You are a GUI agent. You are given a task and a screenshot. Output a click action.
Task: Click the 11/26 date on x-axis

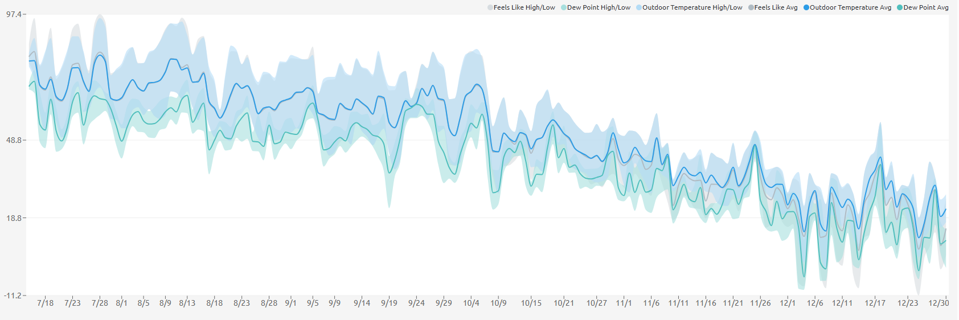(760, 303)
